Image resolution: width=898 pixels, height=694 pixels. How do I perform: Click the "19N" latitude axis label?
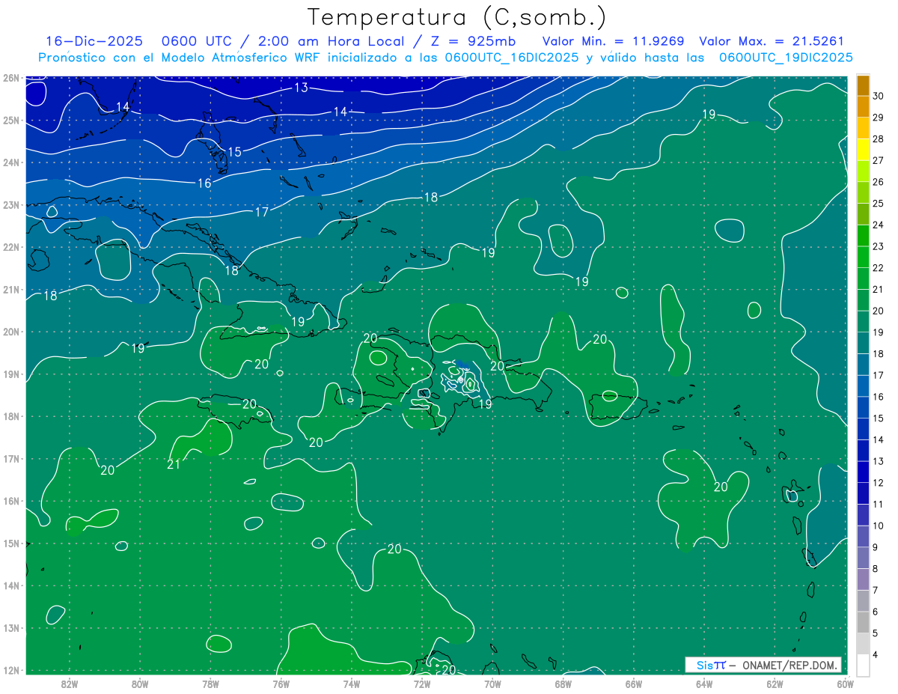point(11,374)
